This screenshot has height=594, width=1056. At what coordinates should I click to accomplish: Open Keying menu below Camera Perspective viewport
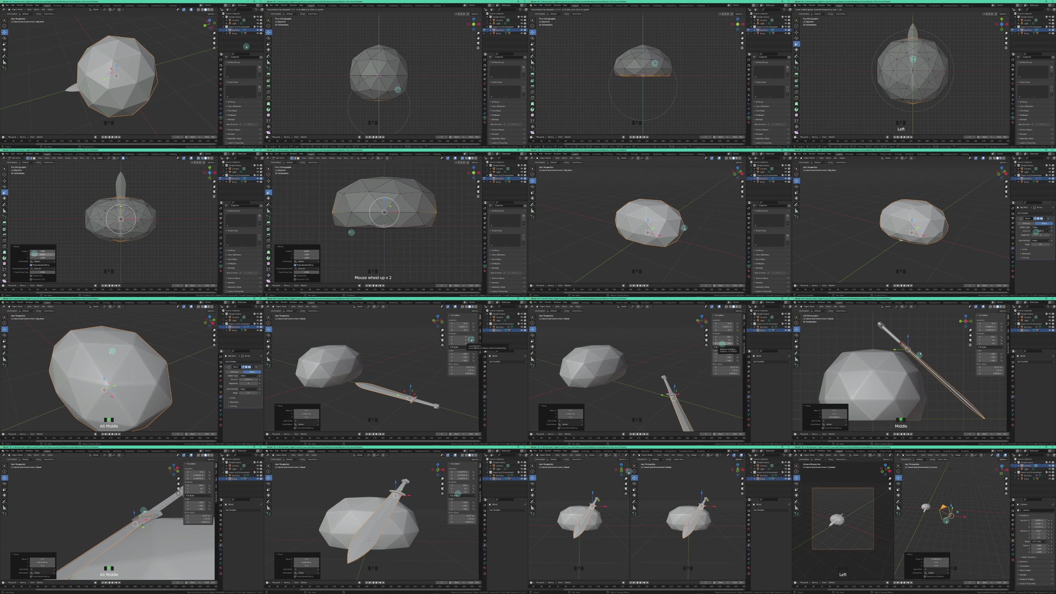click(815, 582)
